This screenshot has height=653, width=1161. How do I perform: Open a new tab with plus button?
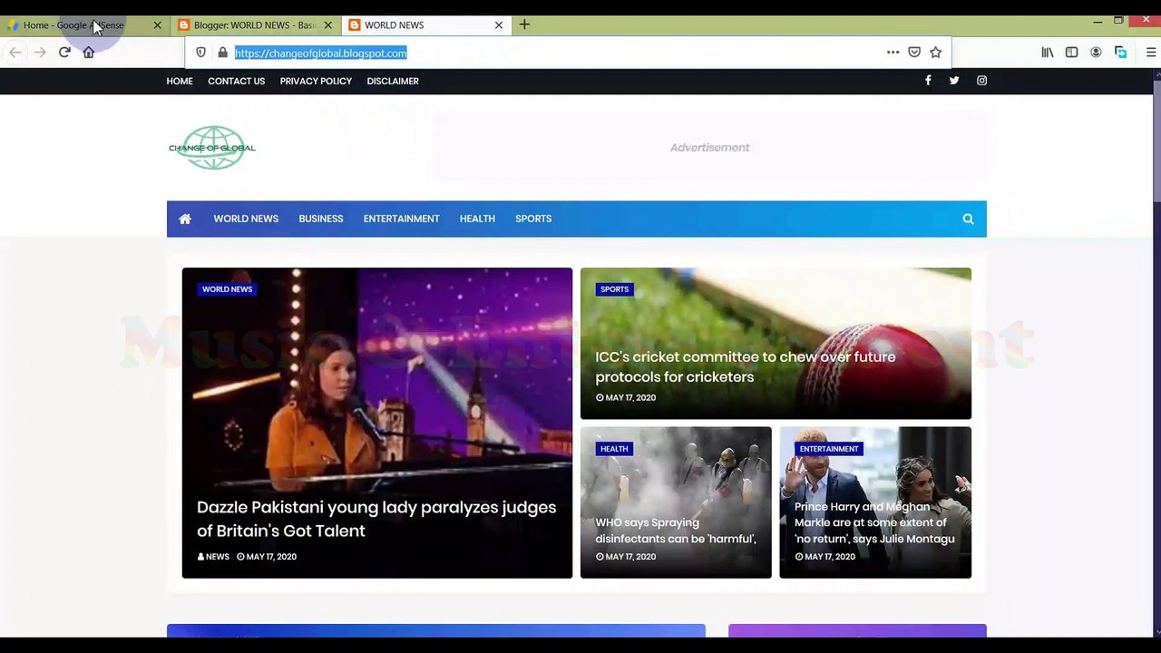[x=524, y=24]
